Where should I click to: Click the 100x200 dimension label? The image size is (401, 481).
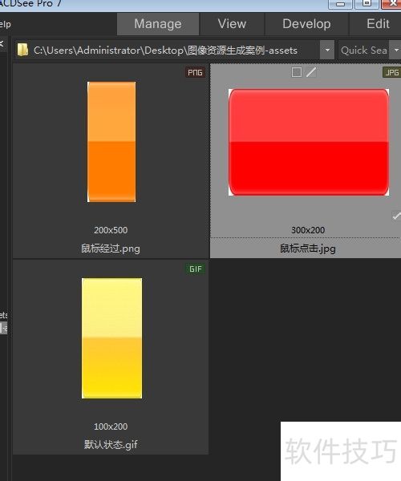point(111,426)
